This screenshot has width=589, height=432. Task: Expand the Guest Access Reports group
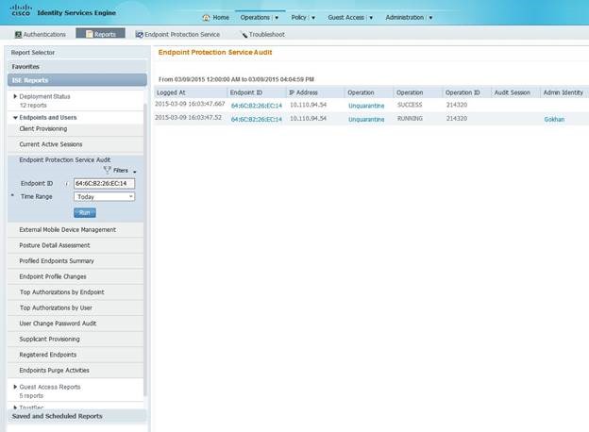click(15, 387)
